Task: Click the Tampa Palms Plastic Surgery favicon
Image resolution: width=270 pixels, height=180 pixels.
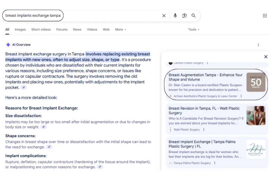Action: pyautogui.click(x=171, y=163)
